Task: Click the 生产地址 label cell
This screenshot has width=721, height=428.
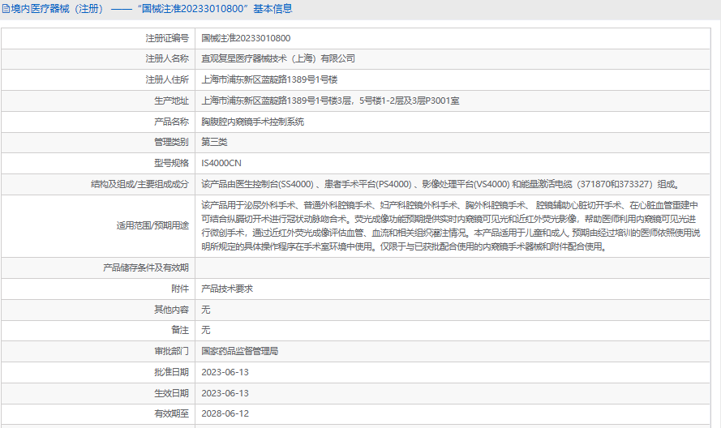Action: (98, 101)
